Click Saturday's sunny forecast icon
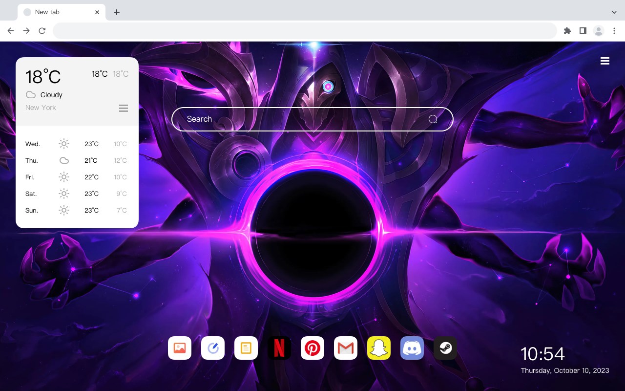The height and width of the screenshot is (391, 625). (x=64, y=194)
